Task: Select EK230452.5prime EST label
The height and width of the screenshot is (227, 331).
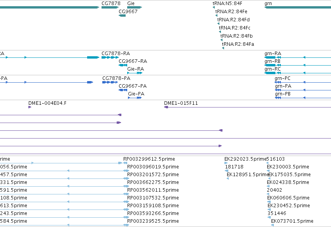Action: [x=289, y=206]
